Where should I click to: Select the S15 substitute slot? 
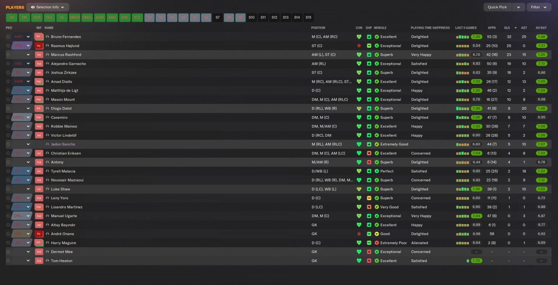(308, 17)
